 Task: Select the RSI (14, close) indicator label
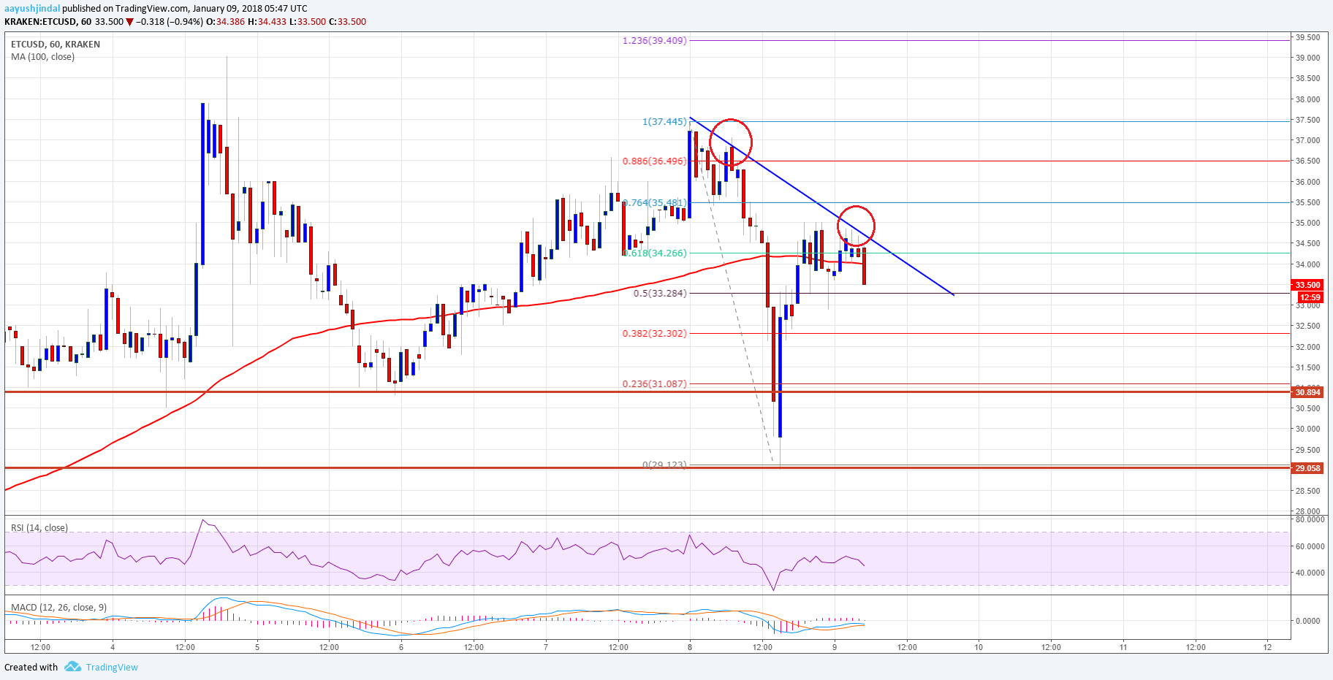[x=39, y=527]
